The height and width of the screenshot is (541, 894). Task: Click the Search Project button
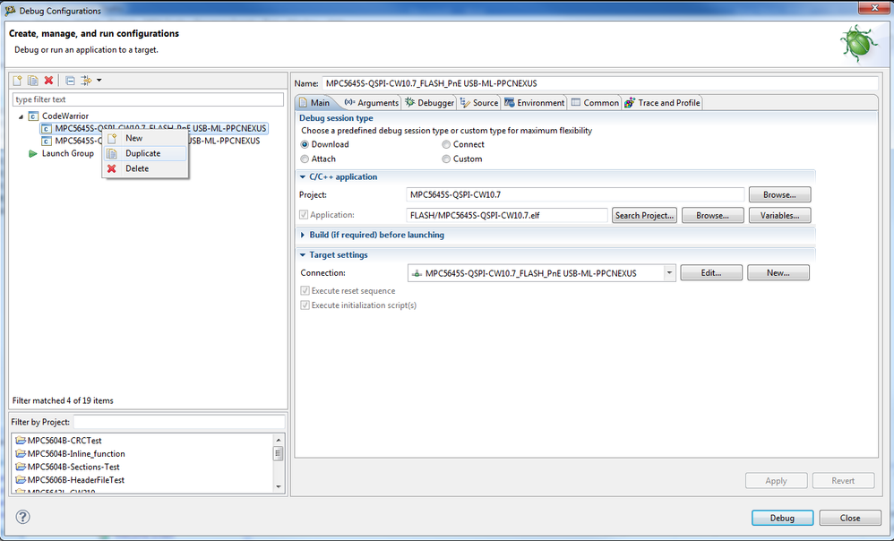(644, 216)
